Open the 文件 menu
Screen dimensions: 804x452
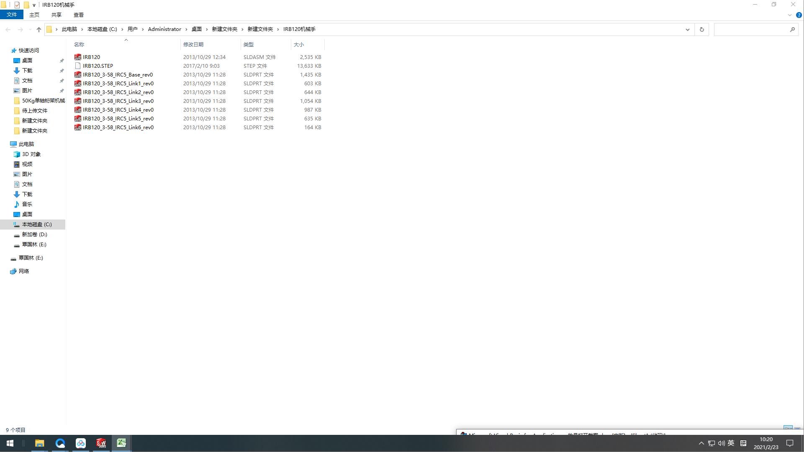click(12, 15)
